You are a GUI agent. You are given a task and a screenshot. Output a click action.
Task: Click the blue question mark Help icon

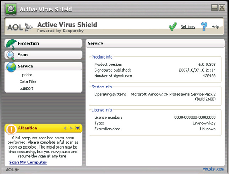pyautogui.click(x=204, y=26)
